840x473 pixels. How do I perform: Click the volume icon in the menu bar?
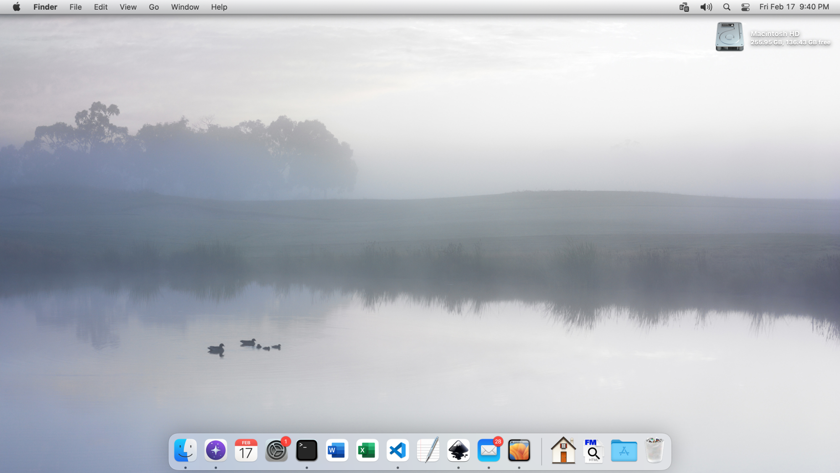pyautogui.click(x=706, y=7)
